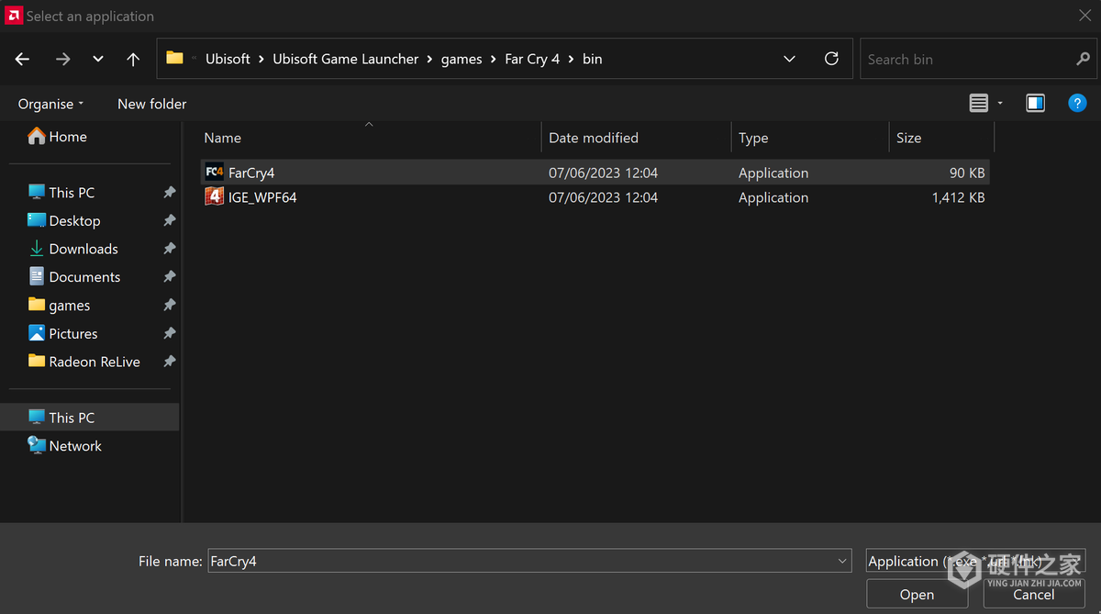The height and width of the screenshot is (614, 1101).
Task: Create a New folder
Action: 151,104
